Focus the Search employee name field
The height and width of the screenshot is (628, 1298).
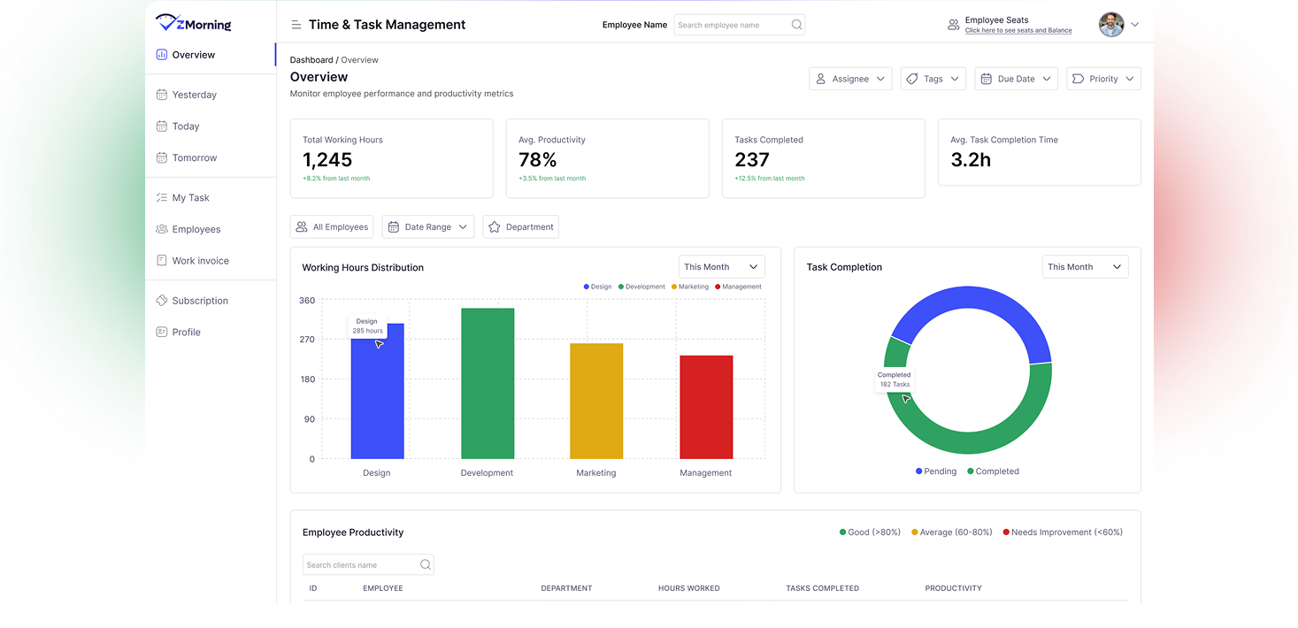(x=740, y=25)
